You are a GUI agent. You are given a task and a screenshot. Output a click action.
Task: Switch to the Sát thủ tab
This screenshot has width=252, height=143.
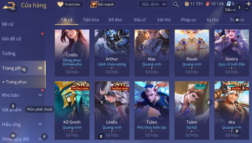[164, 20]
